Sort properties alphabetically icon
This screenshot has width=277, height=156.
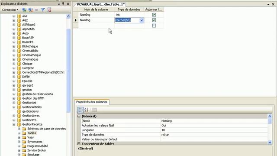pyautogui.click(x=87, y=110)
